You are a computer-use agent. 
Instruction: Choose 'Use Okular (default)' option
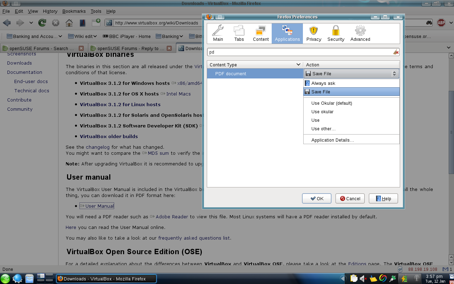[351, 103]
